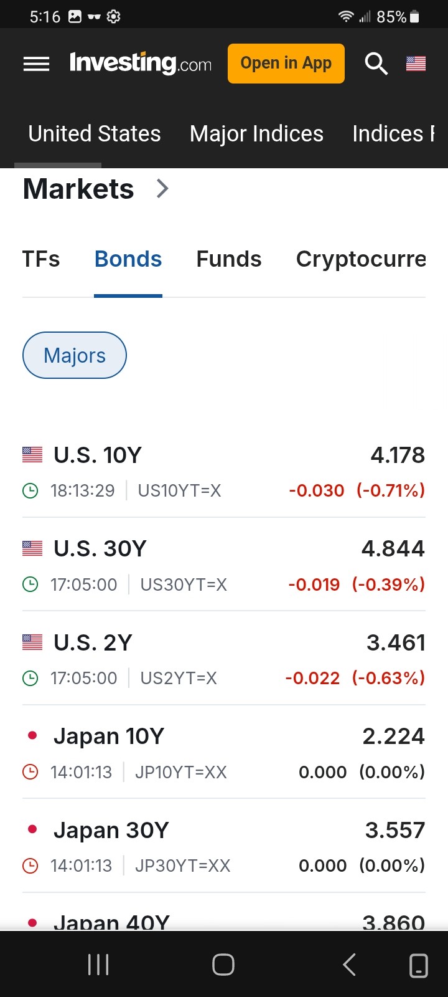Tap the Markets heading

coord(78,189)
